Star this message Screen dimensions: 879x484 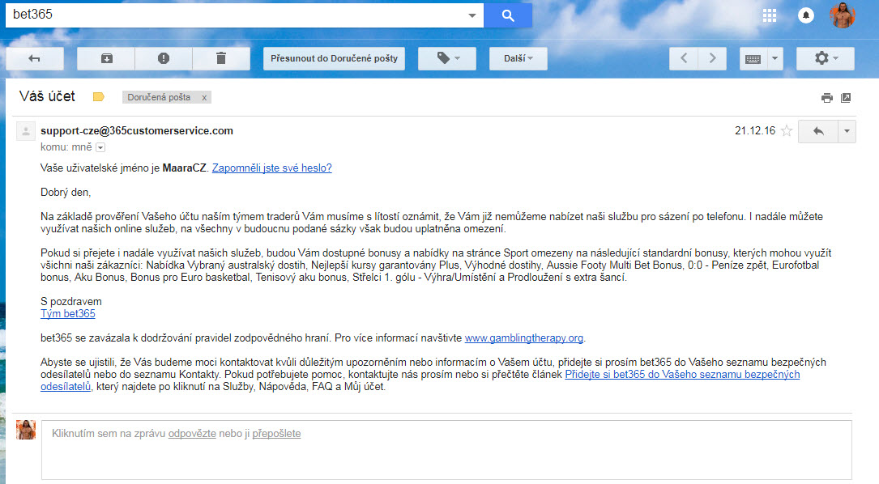(x=787, y=131)
